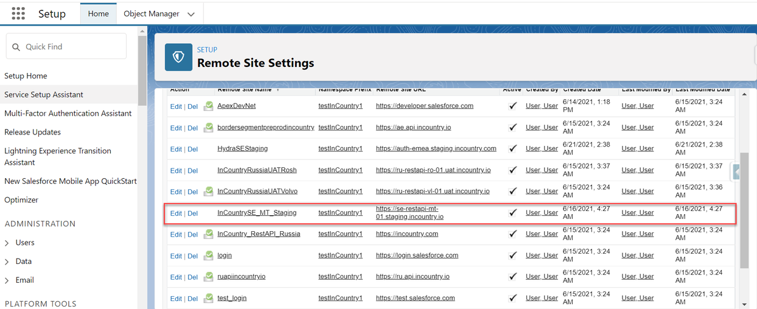The width and height of the screenshot is (757, 309).
Task: Click Active checkmark for ApexDevNet
Action: pyautogui.click(x=513, y=106)
